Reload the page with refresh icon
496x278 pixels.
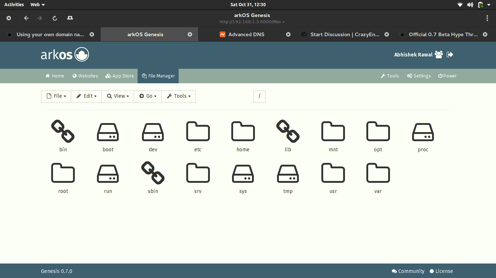pyautogui.click(x=55, y=18)
